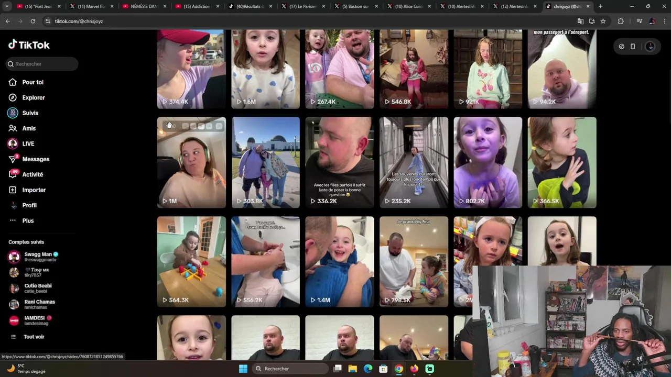671x377 pixels.
Task: Open the Pour toi feed
Action: (x=26, y=82)
